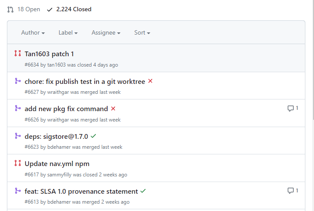Click failed status X beside add new pkg fix command
Screen dimensions: 314x211
pos(113,109)
